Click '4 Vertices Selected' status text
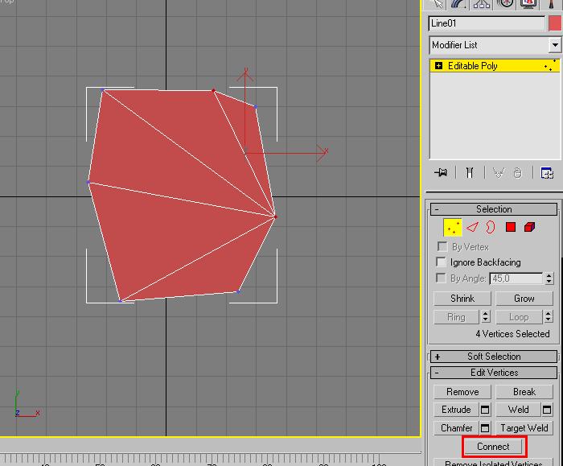 pyautogui.click(x=513, y=334)
